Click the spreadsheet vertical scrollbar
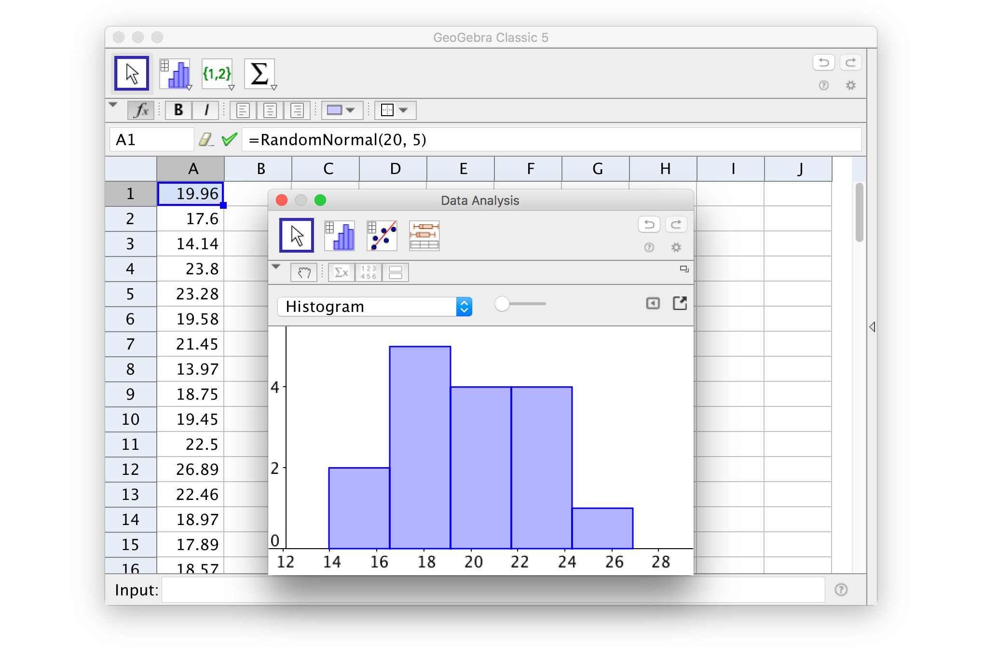The image size is (984, 647). point(859,212)
